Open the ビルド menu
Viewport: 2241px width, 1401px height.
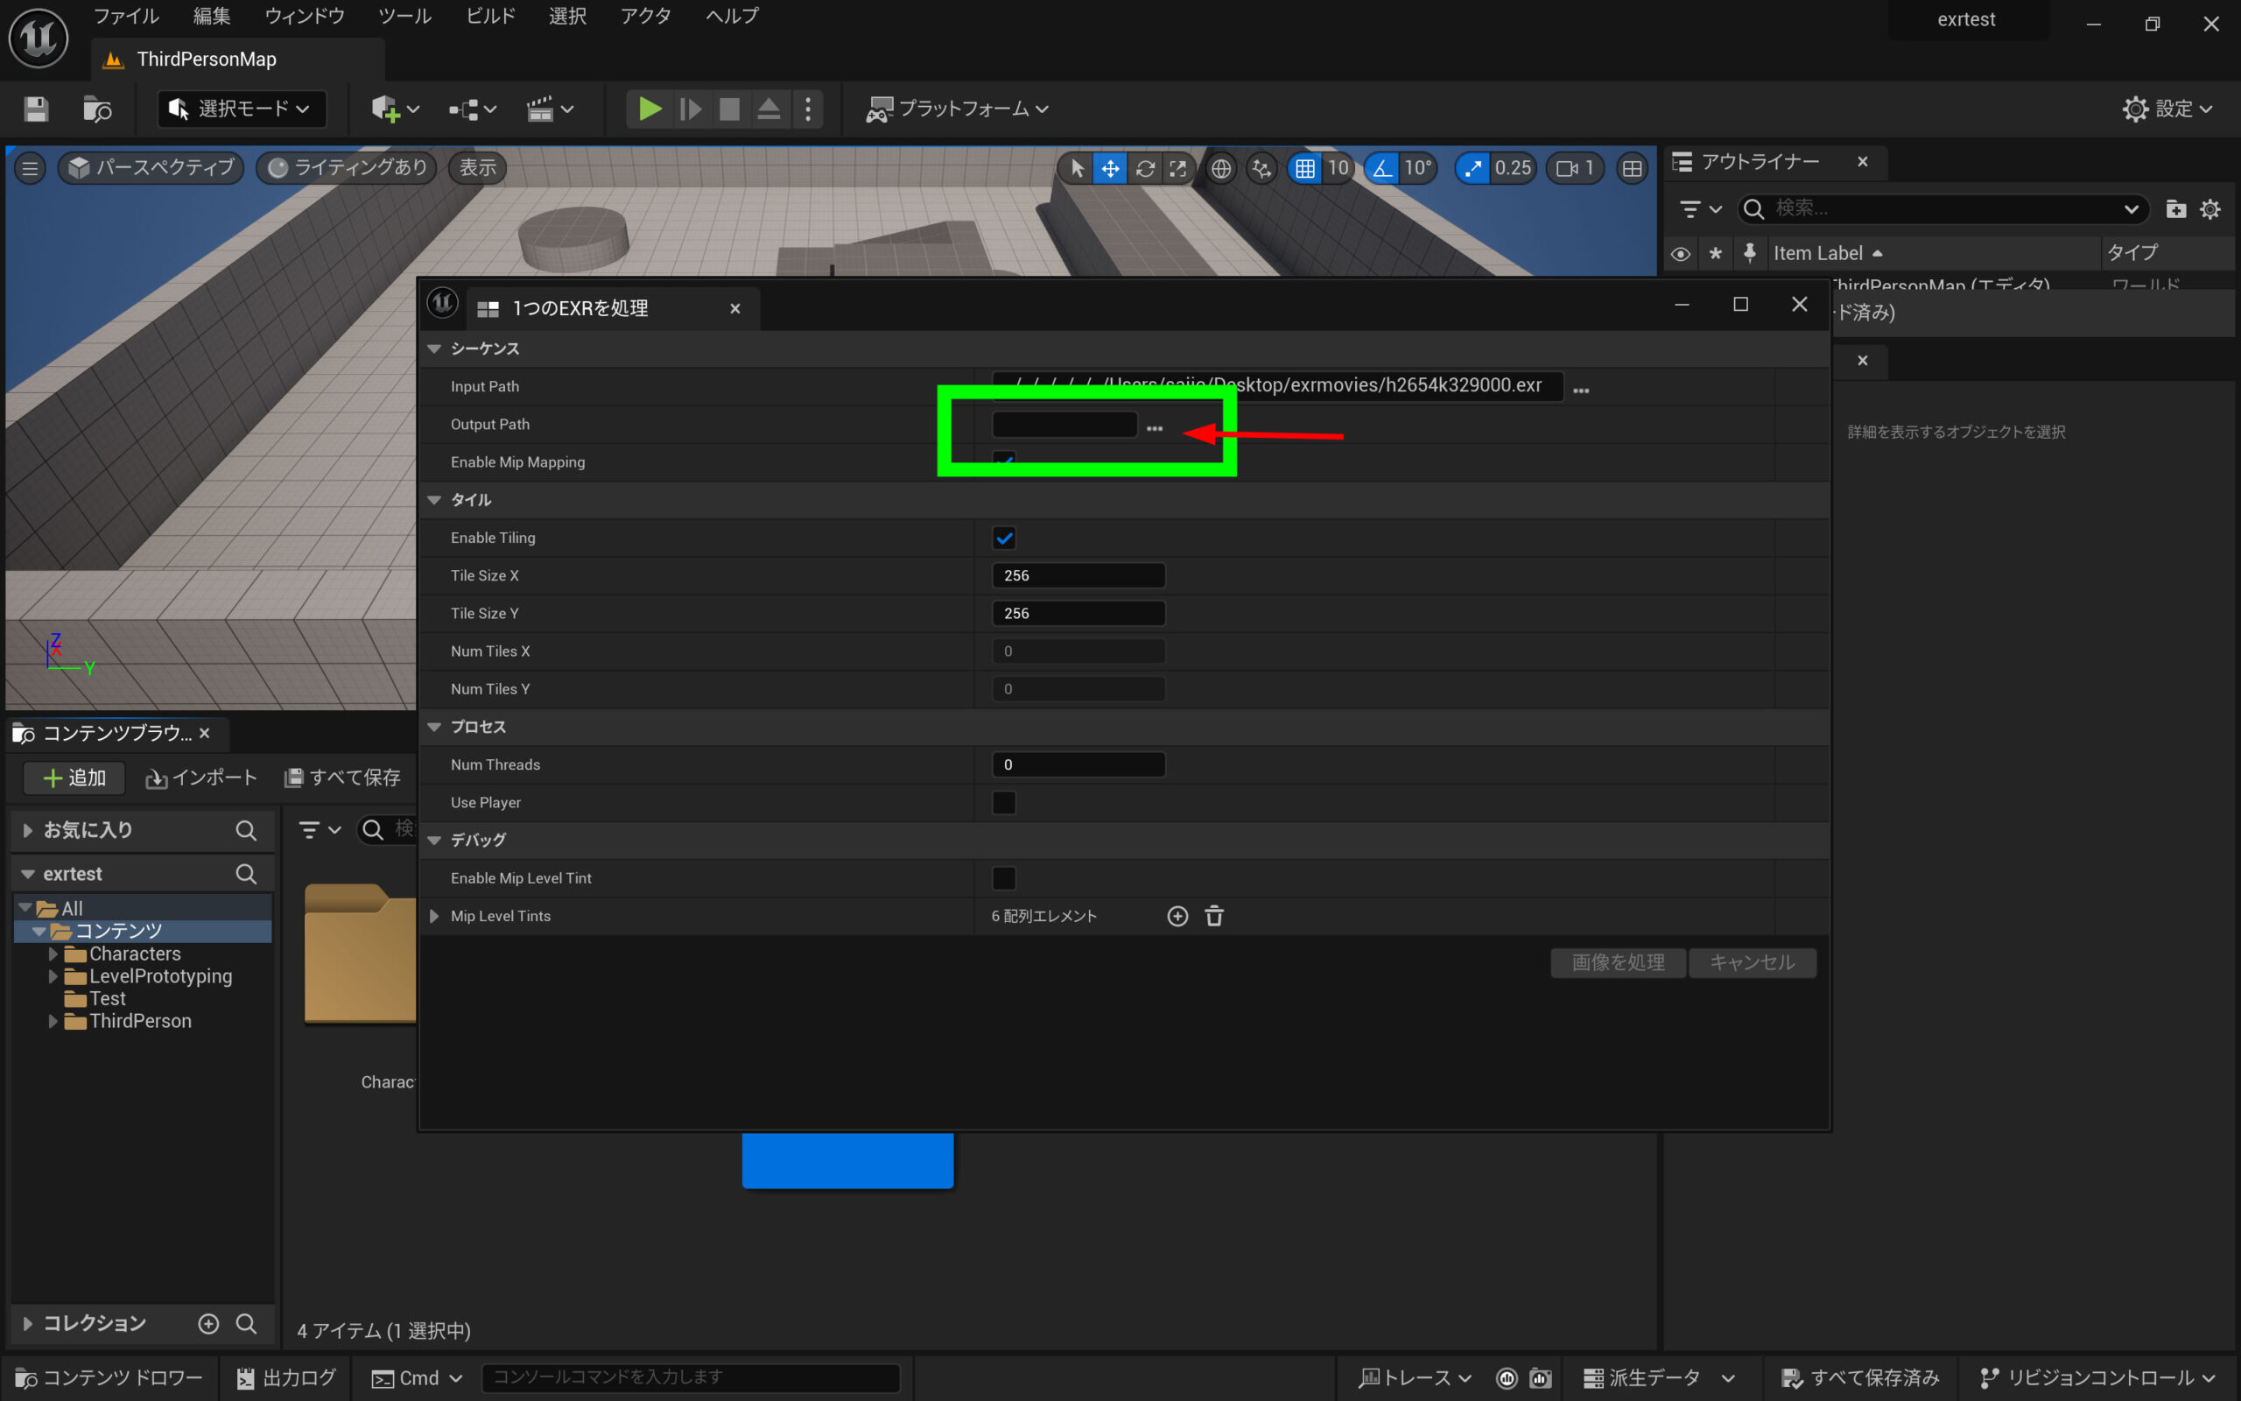pyautogui.click(x=490, y=16)
